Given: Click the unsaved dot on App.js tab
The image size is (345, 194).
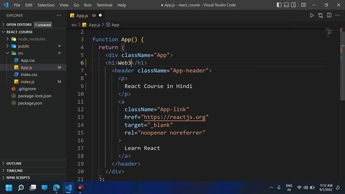Looking at the screenshot, I should [100, 16].
